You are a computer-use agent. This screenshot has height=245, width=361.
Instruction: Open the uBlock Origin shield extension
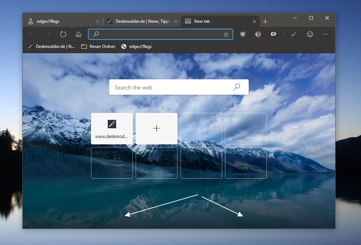click(x=243, y=34)
